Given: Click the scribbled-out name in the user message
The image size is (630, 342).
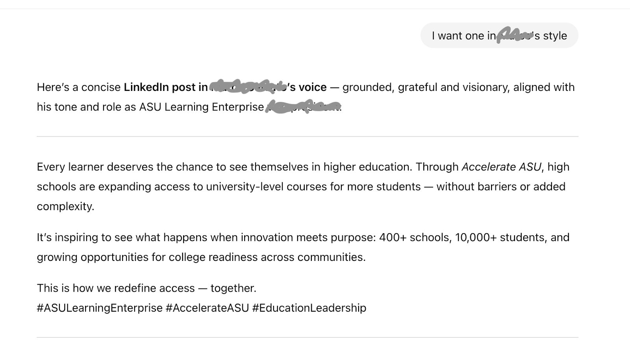Looking at the screenshot, I should click(515, 35).
